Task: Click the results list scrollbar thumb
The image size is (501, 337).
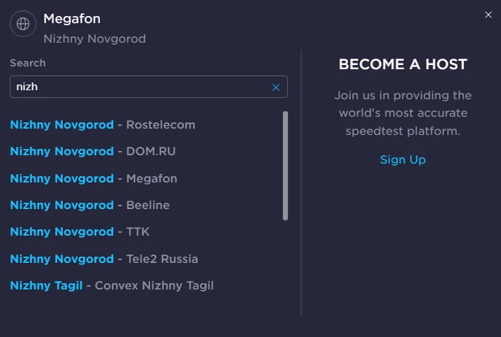Action: (x=285, y=166)
